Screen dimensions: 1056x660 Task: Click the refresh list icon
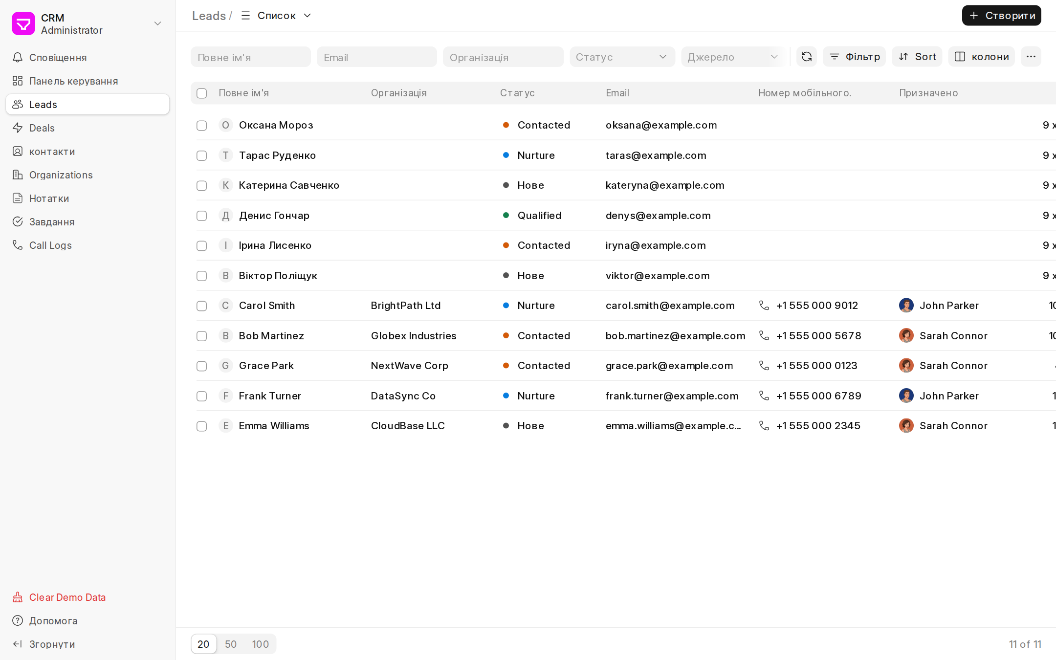807,57
